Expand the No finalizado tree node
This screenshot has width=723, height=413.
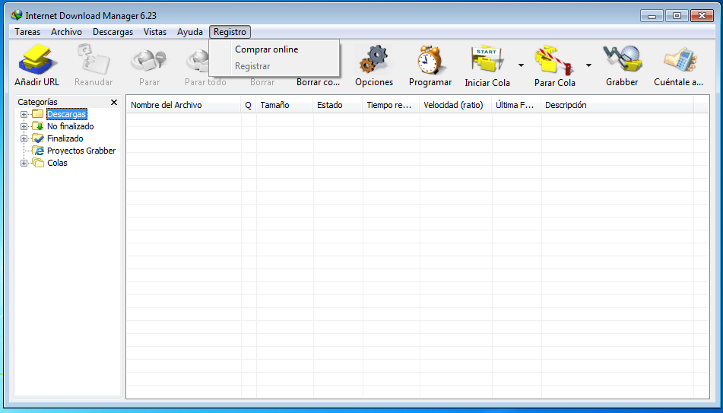point(24,126)
